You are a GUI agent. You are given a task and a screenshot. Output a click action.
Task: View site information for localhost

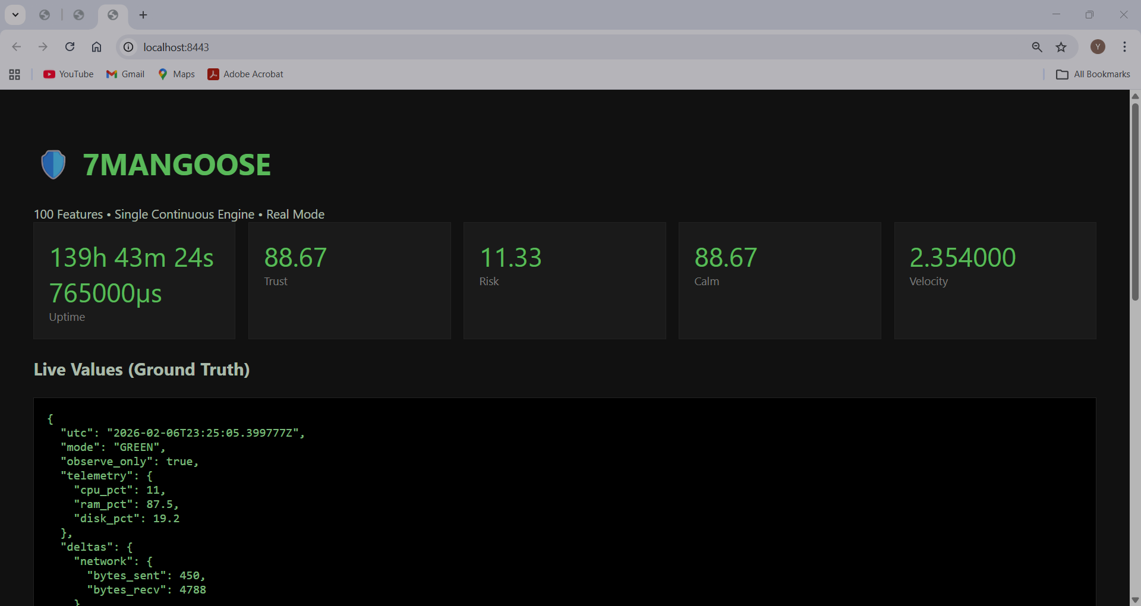[x=128, y=47]
